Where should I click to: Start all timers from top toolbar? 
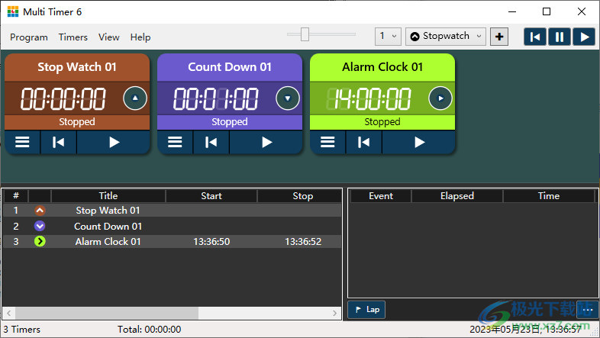click(584, 37)
